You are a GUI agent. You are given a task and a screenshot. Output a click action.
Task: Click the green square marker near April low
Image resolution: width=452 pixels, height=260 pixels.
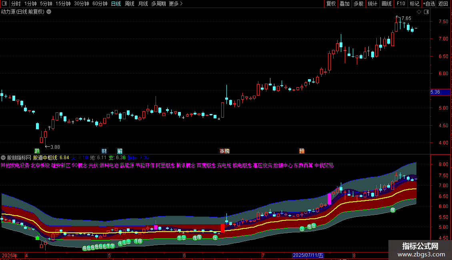click(x=37, y=238)
